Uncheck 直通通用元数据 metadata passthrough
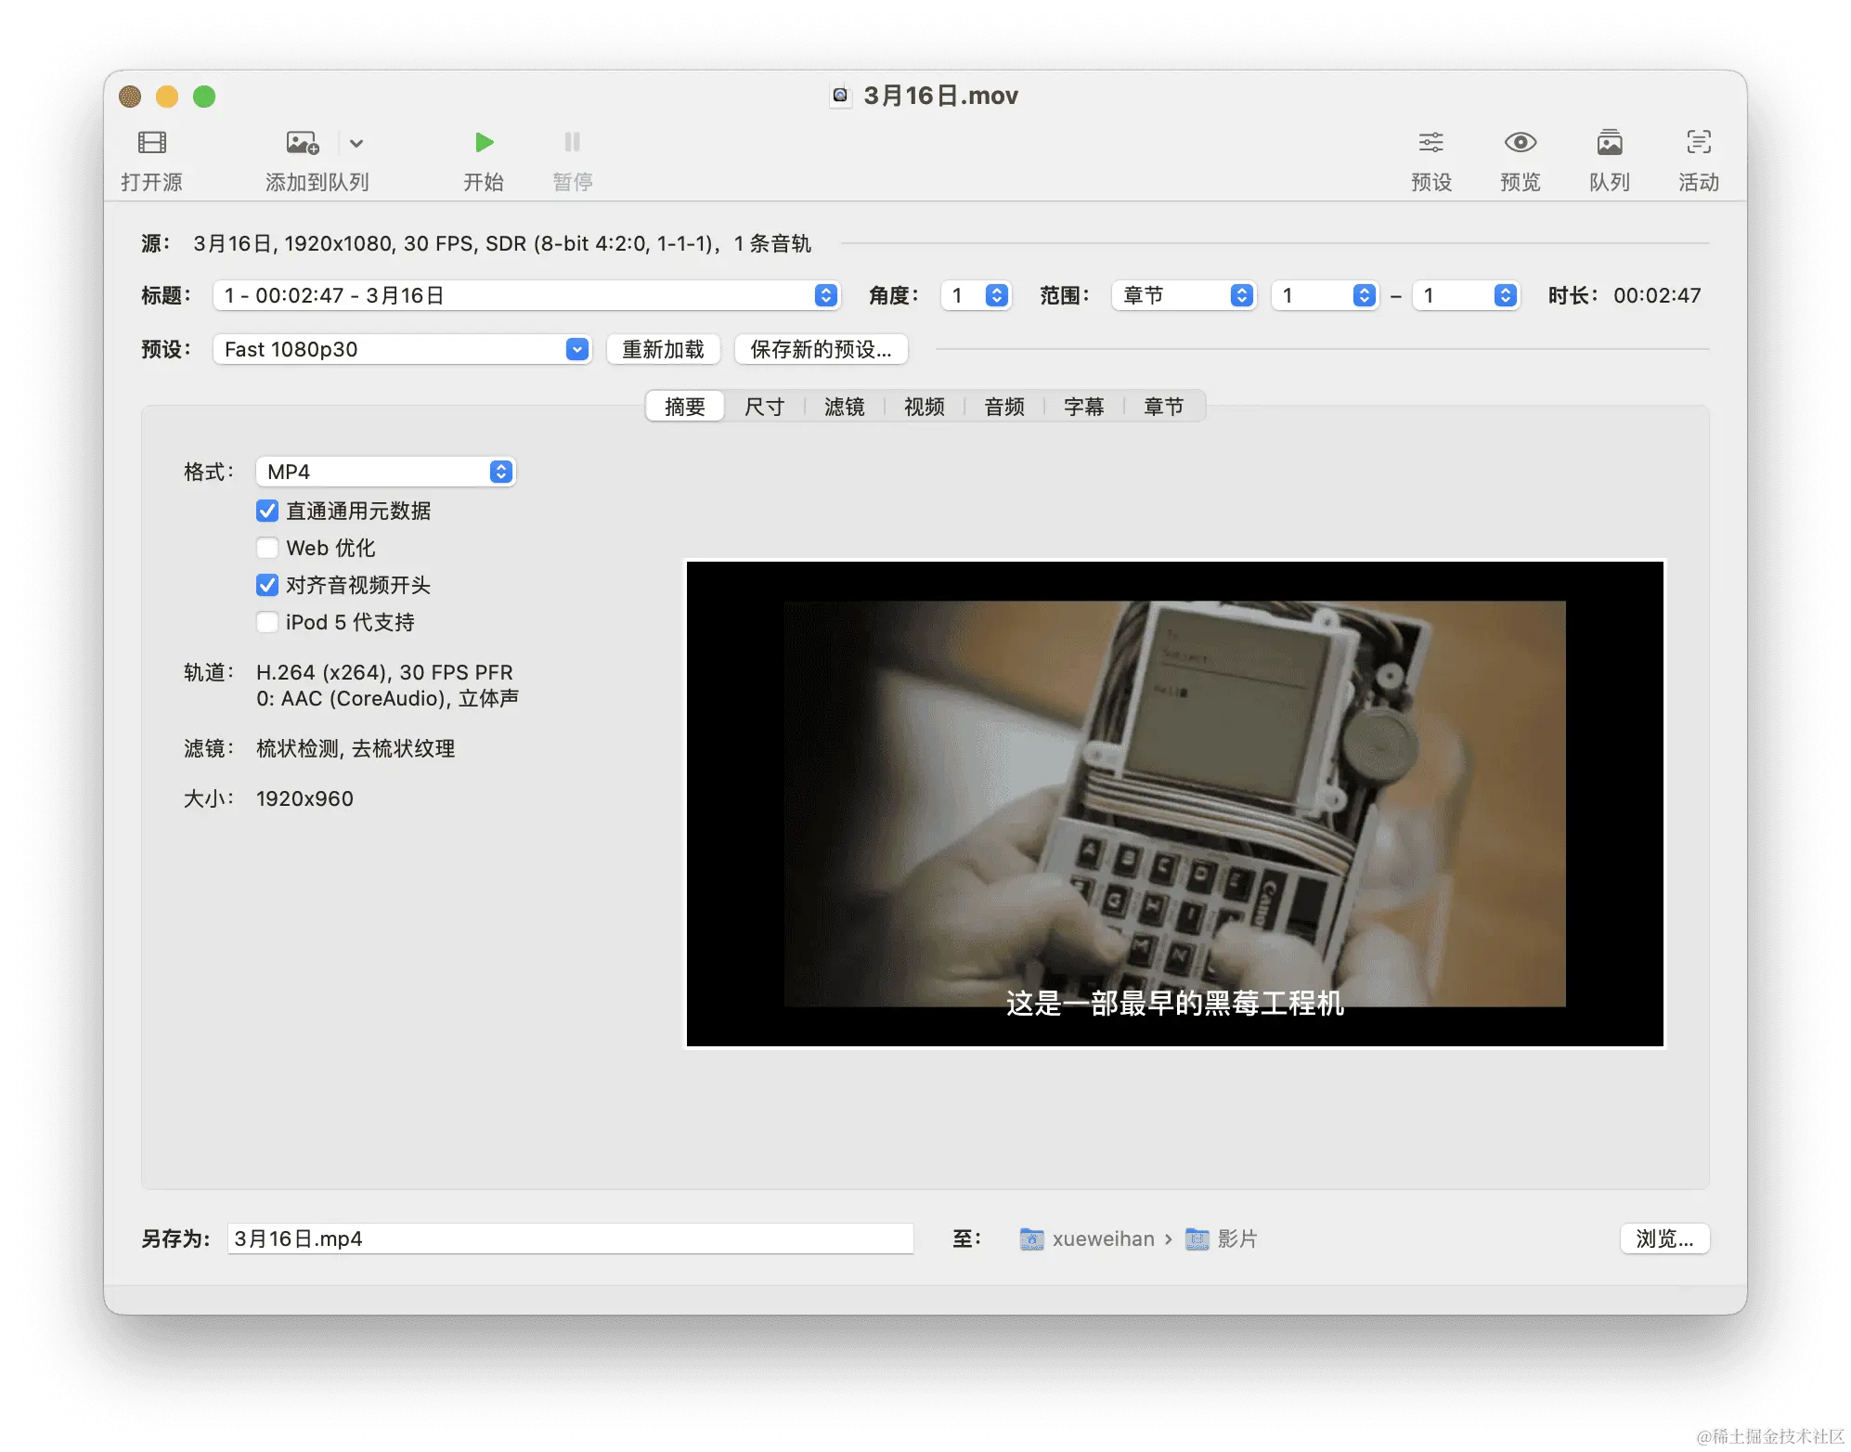Viewport: 1851px width, 1452px height. pos(267,511)
